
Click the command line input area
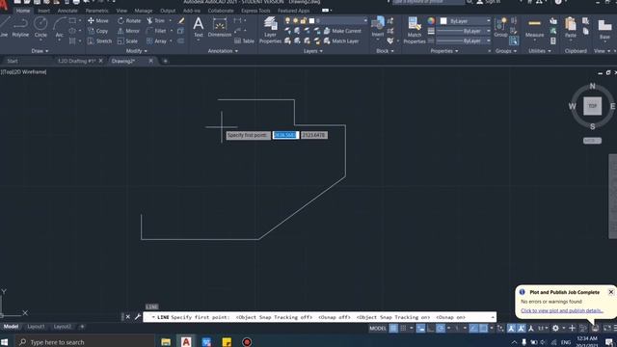pos(319,317)
